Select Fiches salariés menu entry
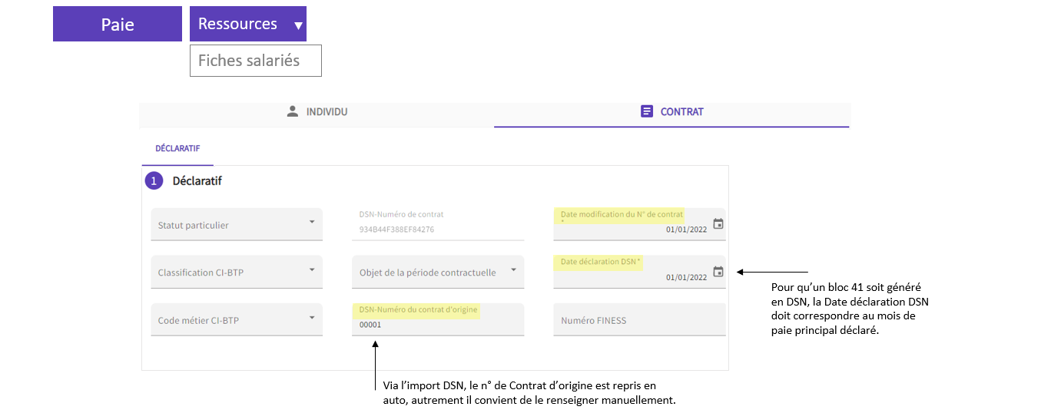Image resolution: width=1051 pixels, height=413 pixels. 256,61
